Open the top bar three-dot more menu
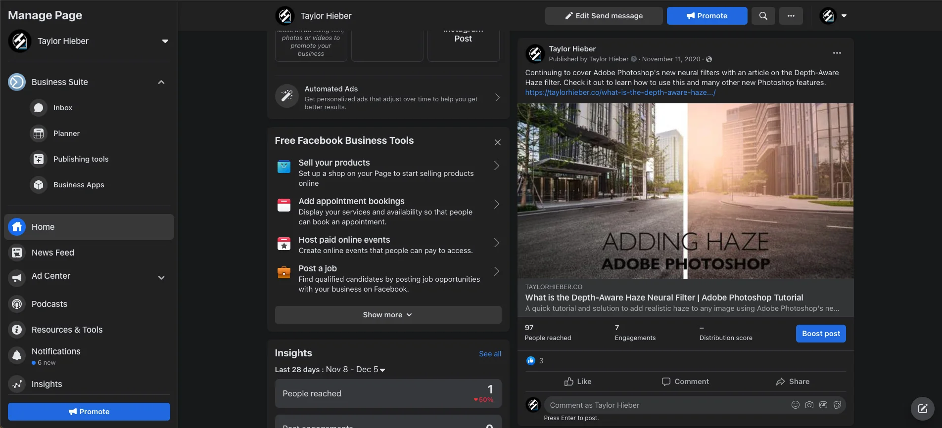942x428 pixels. click(791, 16)
